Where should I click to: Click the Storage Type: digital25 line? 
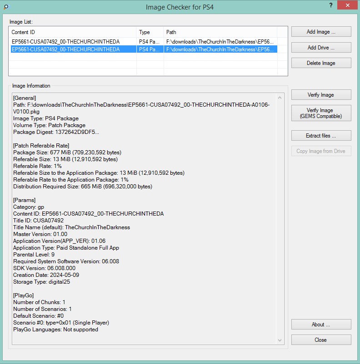[42, 282]
